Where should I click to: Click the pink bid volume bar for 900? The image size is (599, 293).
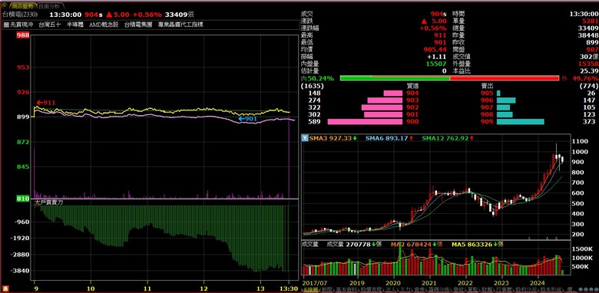(366, 122)
